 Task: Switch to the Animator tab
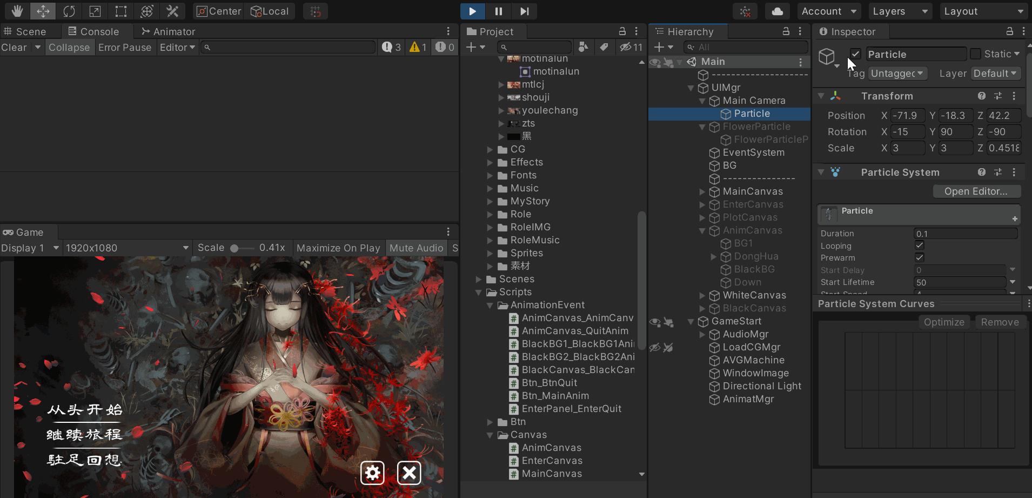[168, 31]
